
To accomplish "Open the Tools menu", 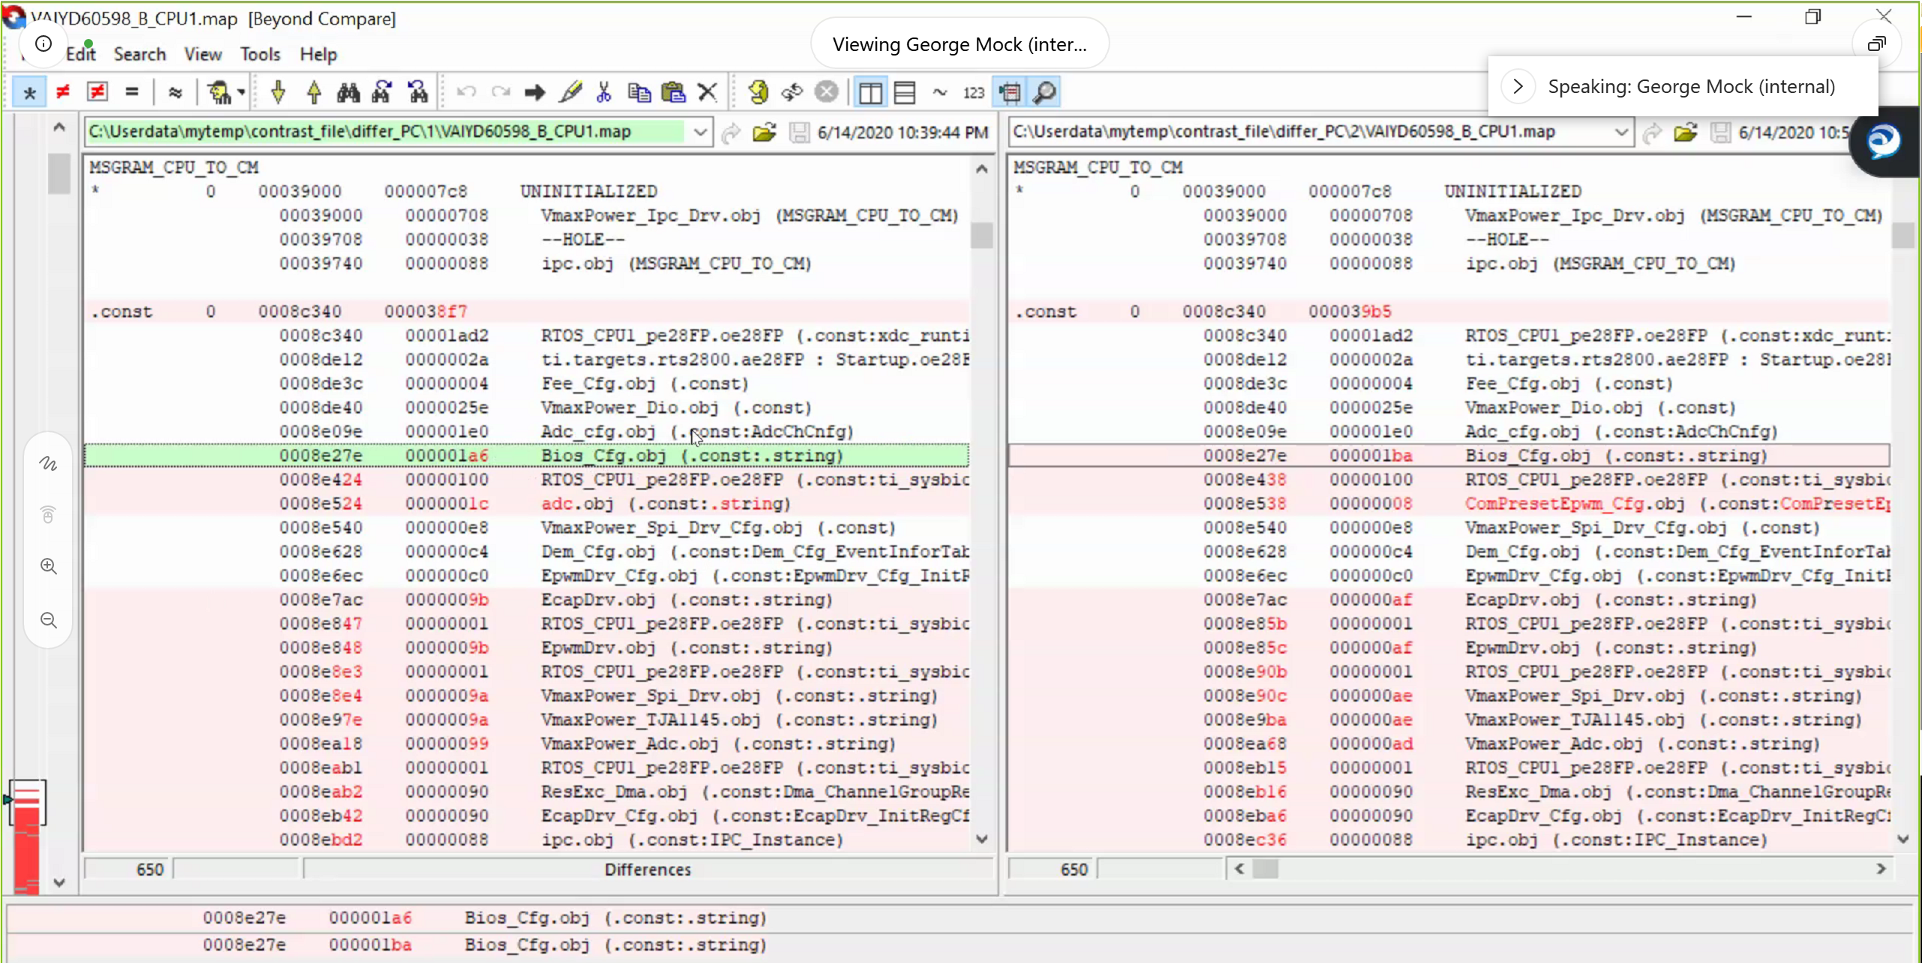I will coord(260,54).
